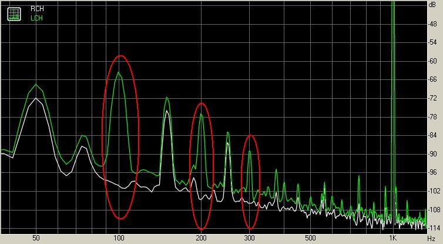Click the dB unit label

[x=432, y=5]
